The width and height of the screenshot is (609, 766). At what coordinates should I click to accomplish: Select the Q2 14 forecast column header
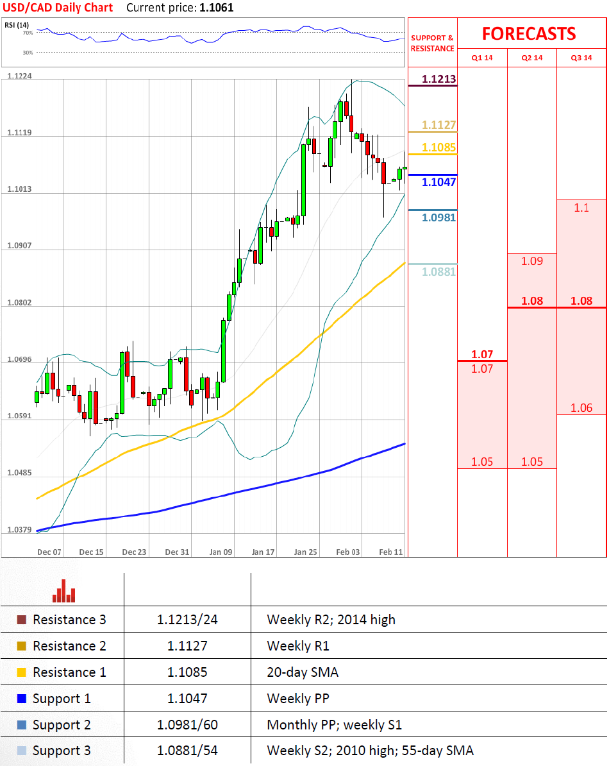pyautogui.click(x=532, y=58)
